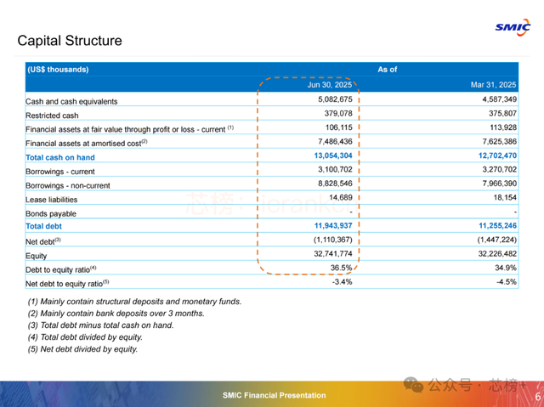Click value 34.9%

click(506, 268)
